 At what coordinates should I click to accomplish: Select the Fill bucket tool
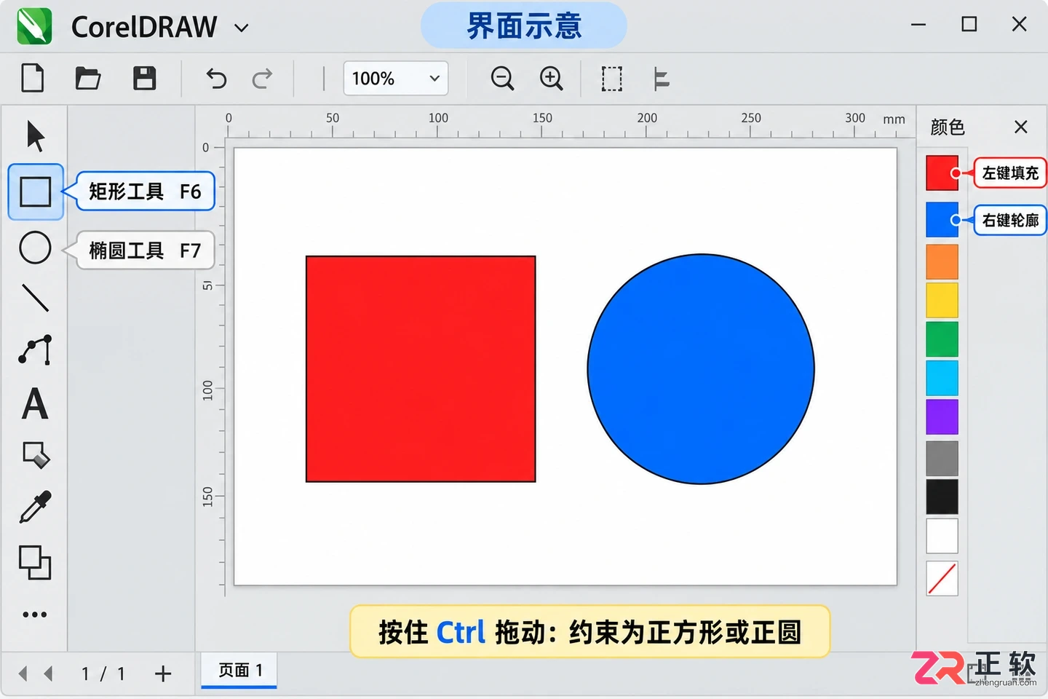click(36, 455)
